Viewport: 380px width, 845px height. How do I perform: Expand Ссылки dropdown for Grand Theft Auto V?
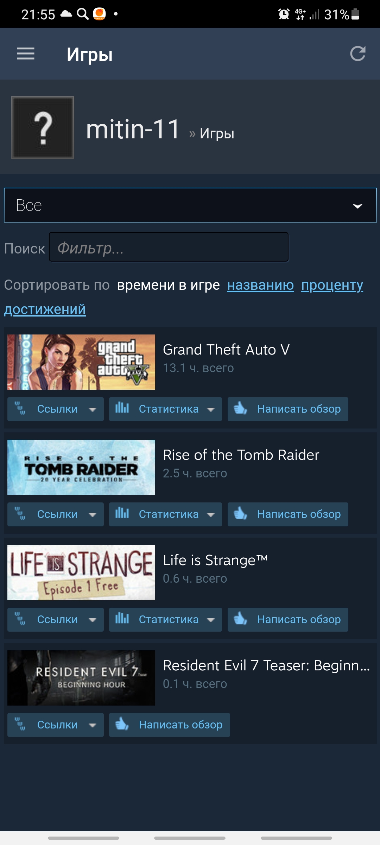click(x=56, y=409)
